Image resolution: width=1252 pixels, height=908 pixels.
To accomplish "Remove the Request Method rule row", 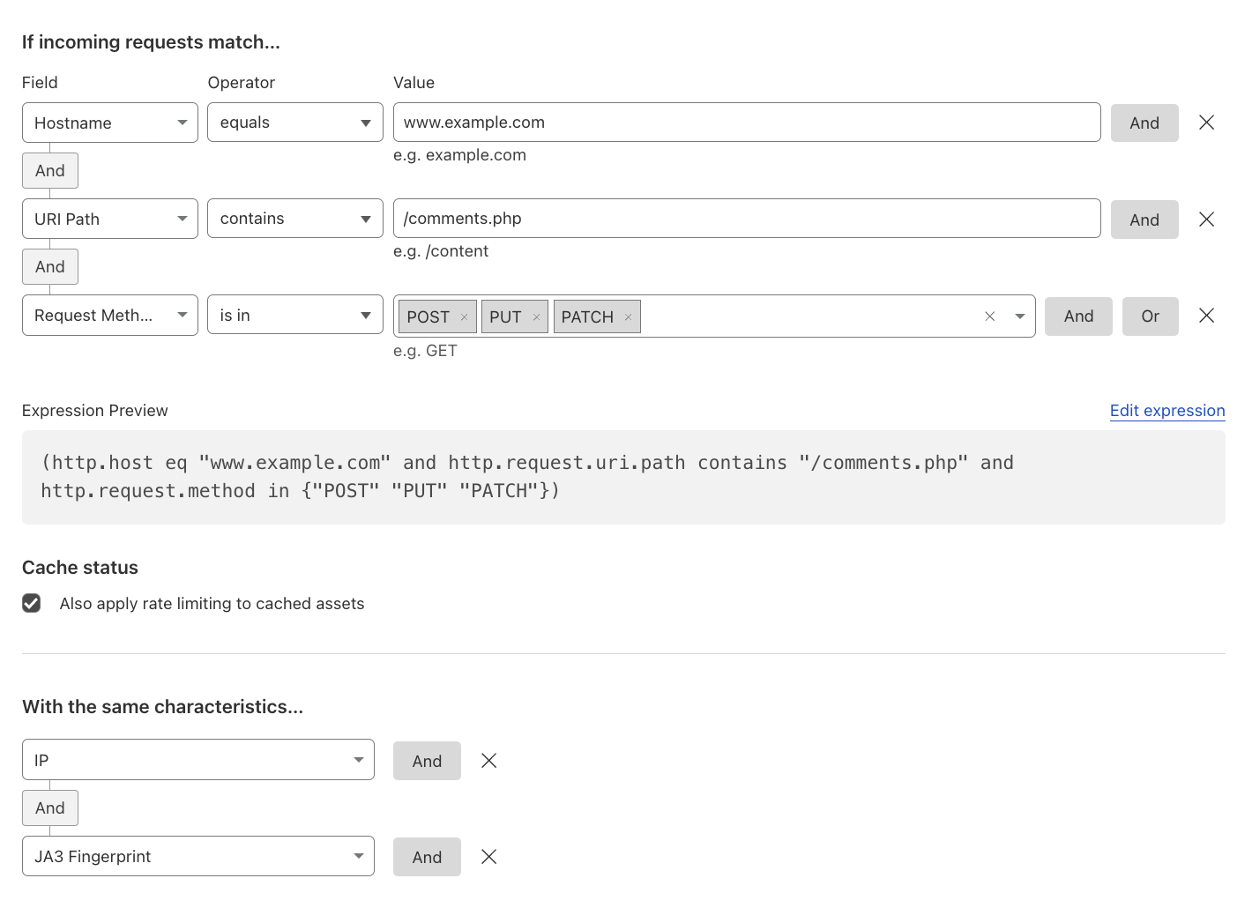I will [1207, 316].
